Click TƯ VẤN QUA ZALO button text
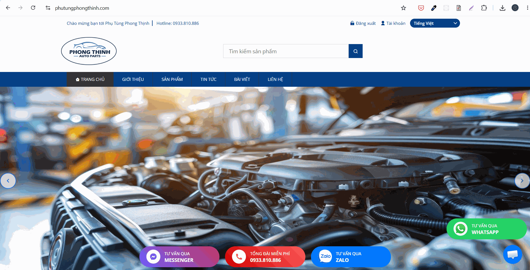Image resolution: width=530 pixels, height=270 pixels. (348, 257)
